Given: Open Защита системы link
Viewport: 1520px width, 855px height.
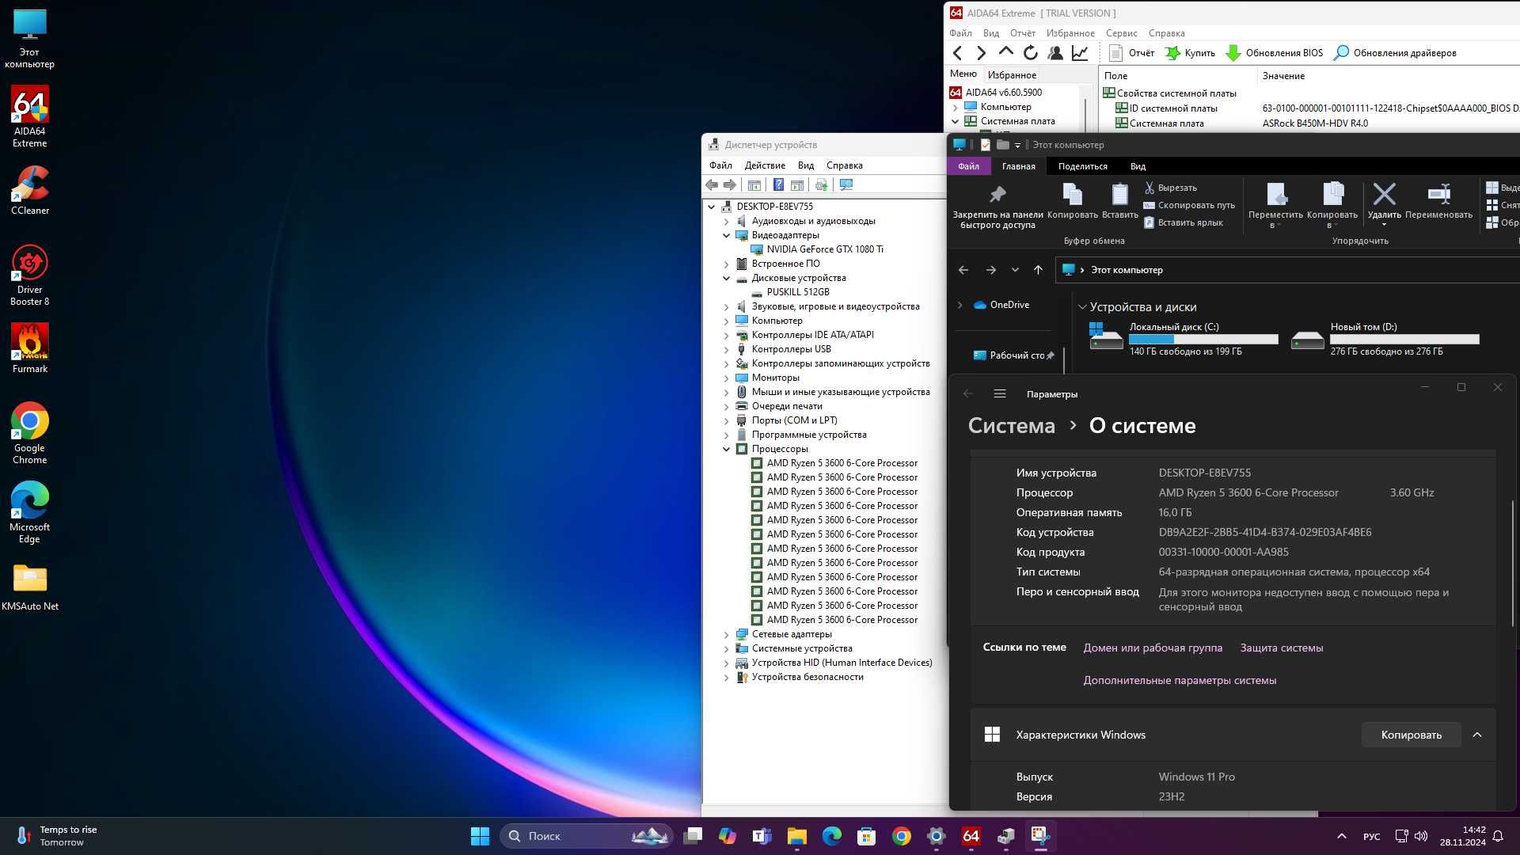Looking at the screenshot, I should coord(1281,648).
